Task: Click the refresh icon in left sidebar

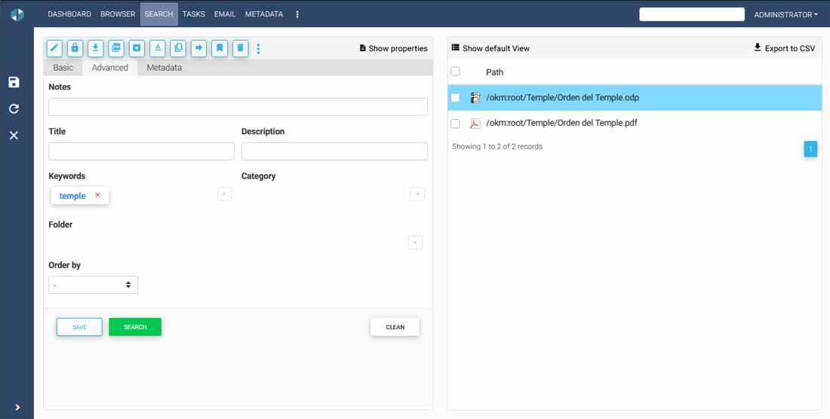Action: (14, 109)
